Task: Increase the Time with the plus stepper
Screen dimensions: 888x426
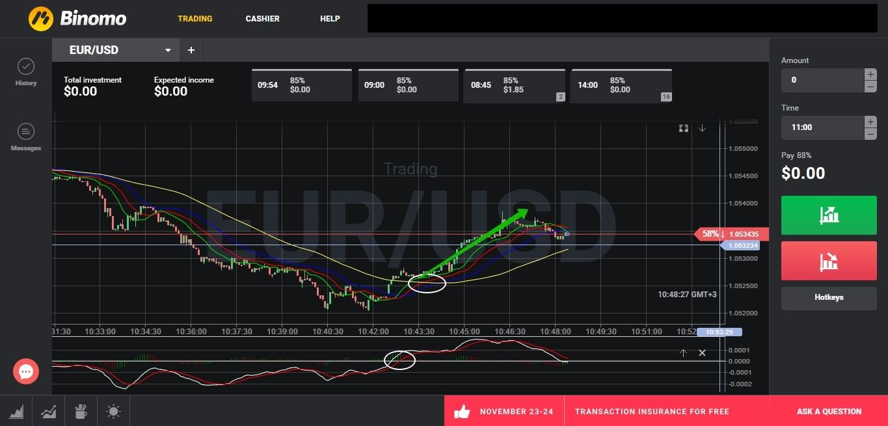Action: (870, 122)
